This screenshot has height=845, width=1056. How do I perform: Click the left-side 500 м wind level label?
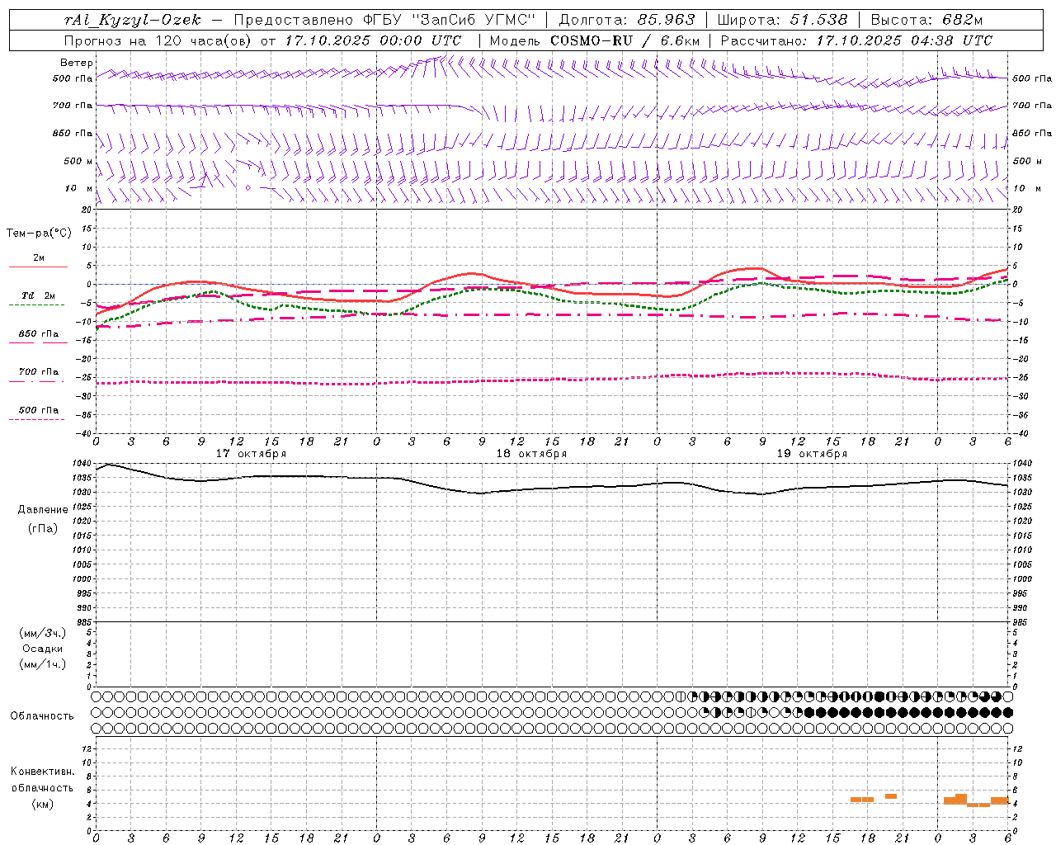pyautogui.click(x=78, y=161)
